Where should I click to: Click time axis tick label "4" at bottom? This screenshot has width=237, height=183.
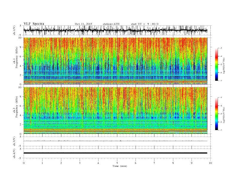[98, 163]
